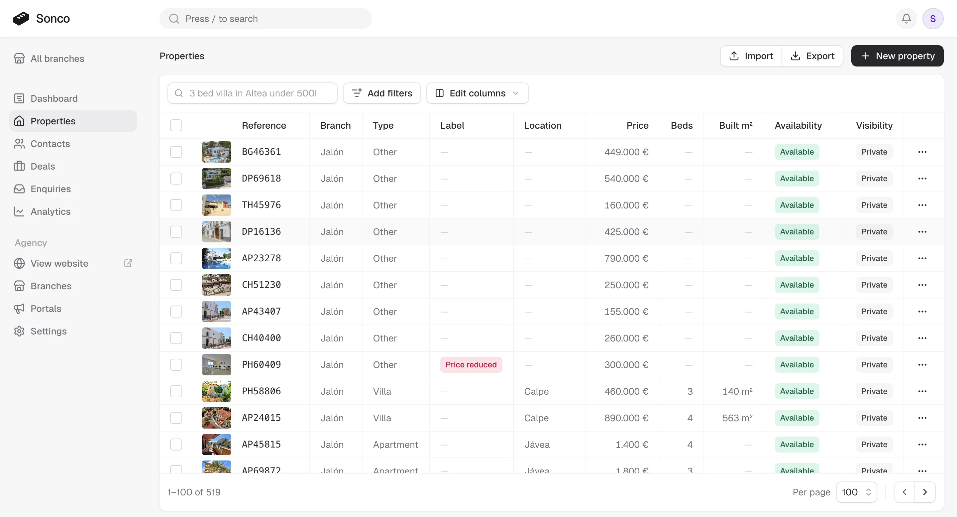The height and width of the screenshot is (517, 957).
Task: Click the Sonco logo icon
Action: 21,19
